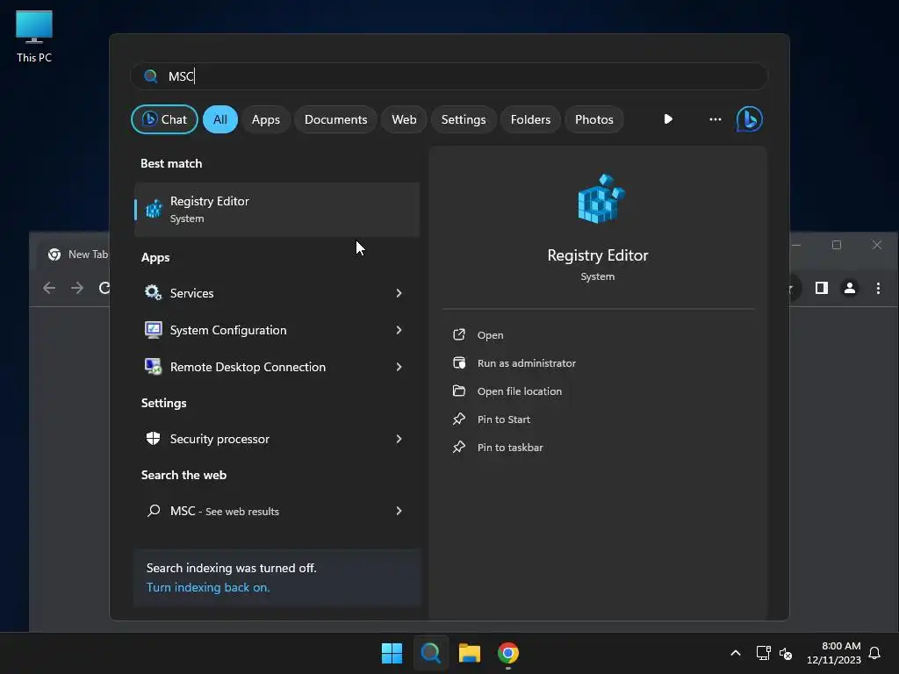Image resolution: width=899 pixels, height=674 pixels.
Task: Click the search magnifier icon in search box
Action: point(151,76)
